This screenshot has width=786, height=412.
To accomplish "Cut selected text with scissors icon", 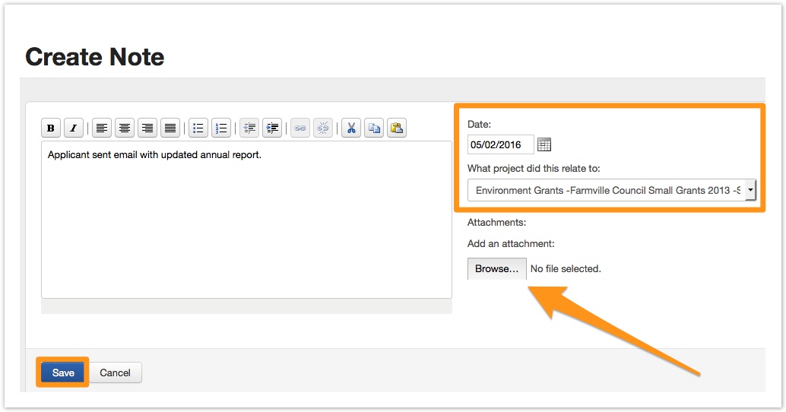I will click(x=351, y=128).
